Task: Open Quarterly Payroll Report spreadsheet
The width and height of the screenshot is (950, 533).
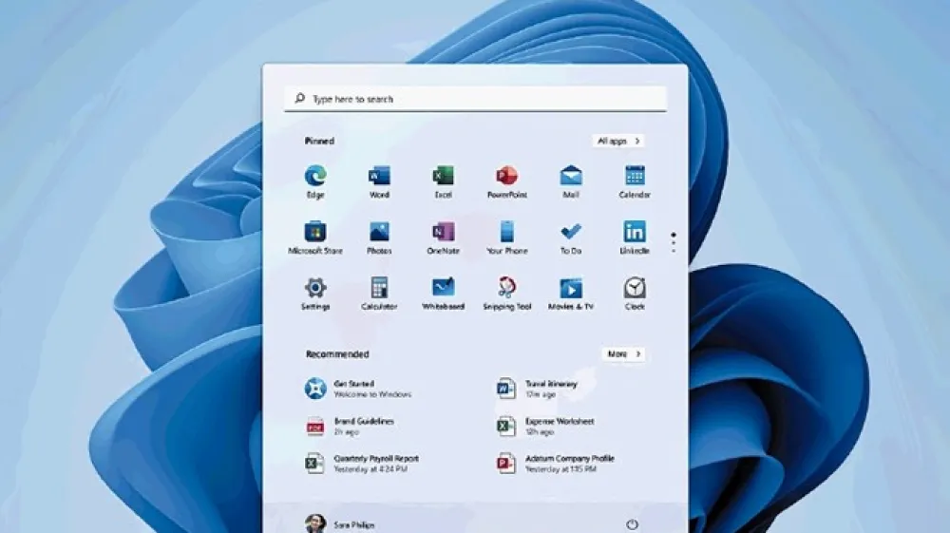Action: [362, 464]
